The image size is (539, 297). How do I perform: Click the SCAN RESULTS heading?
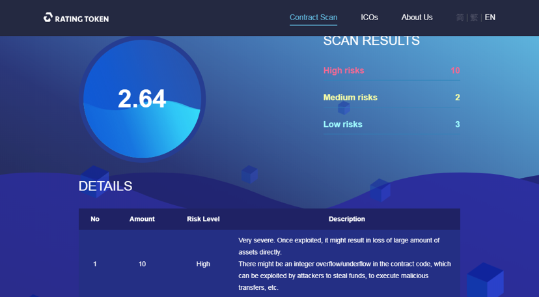[x=371, y=40]
